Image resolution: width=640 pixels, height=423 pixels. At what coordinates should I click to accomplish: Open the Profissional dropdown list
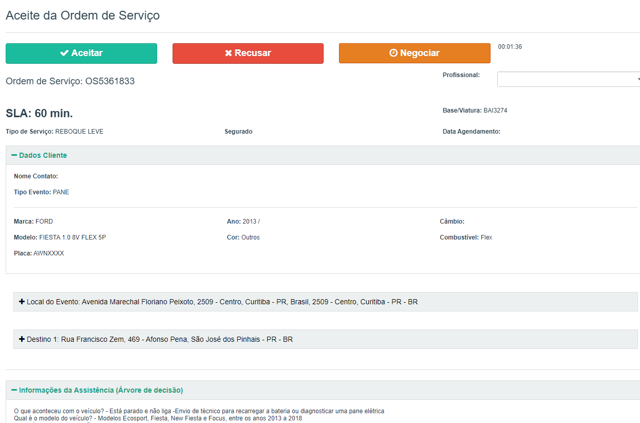tap(568, 79)
